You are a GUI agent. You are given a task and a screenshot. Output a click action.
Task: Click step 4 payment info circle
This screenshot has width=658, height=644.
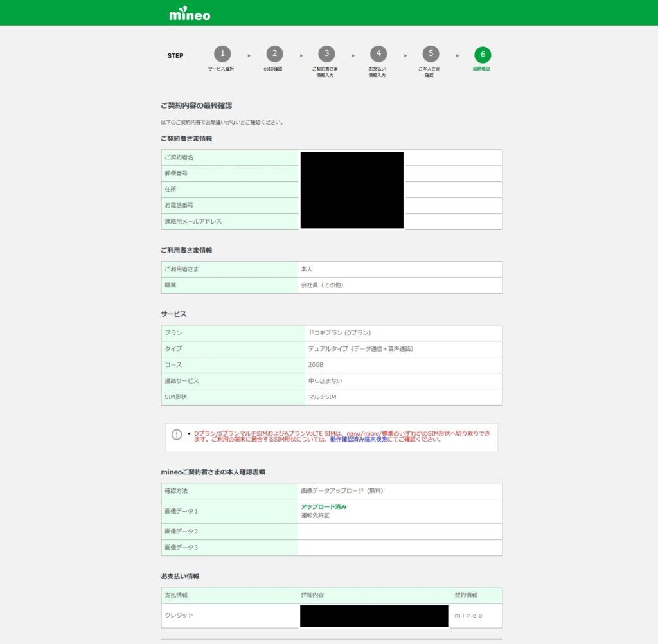pyautogui.click(x=378, y=54)
